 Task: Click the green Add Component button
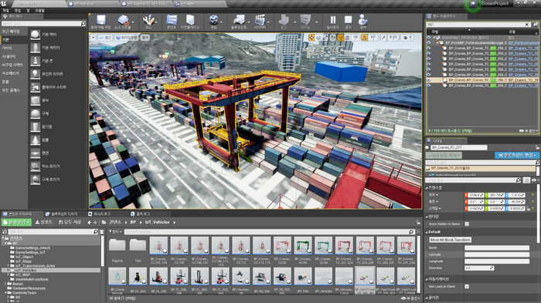coord(444,155)
